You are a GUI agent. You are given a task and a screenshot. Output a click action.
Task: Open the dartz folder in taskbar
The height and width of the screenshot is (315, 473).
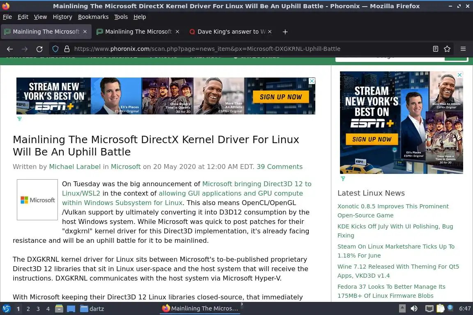(92, 309)
